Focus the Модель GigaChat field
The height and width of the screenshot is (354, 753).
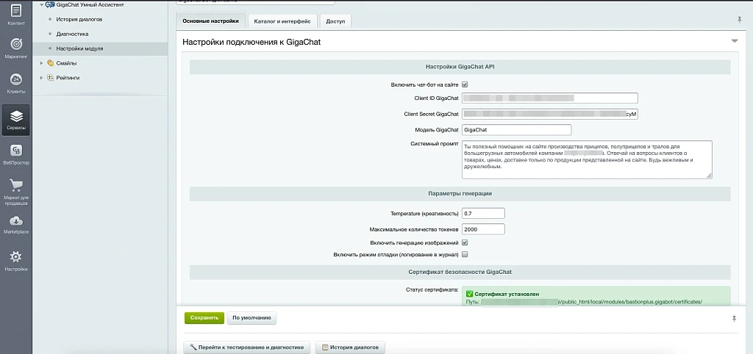click(x=517, y=129)
